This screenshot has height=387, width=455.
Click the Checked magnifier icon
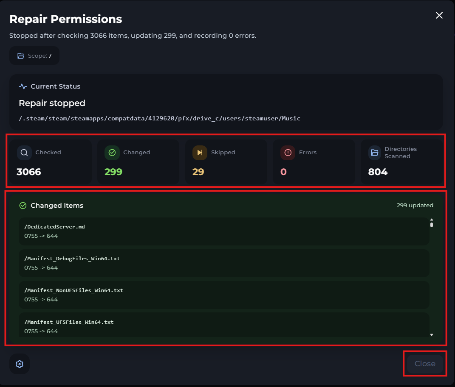(24, 153)
